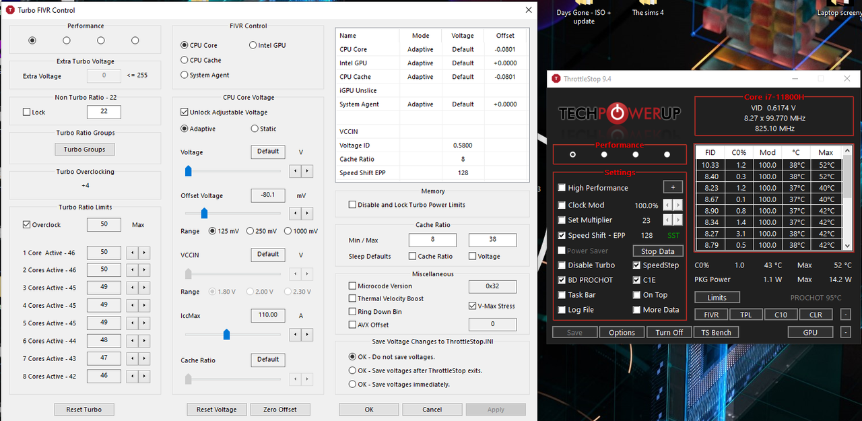Viewport: 862px width, 421px height.
Task: Enable Disable and Lock Turbo Power Limits
Action: (352, 205)
